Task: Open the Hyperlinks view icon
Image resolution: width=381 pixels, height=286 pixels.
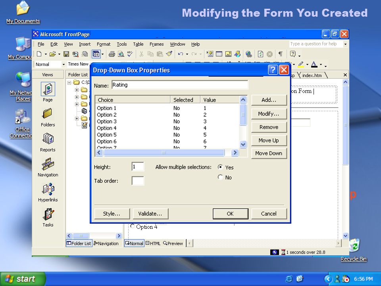Action: pos(48,193)
